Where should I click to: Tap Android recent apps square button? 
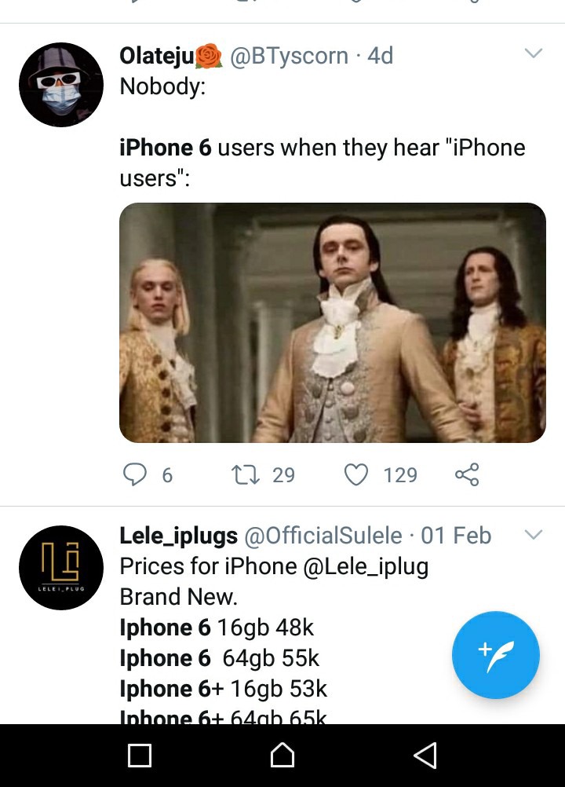[140, 756]
